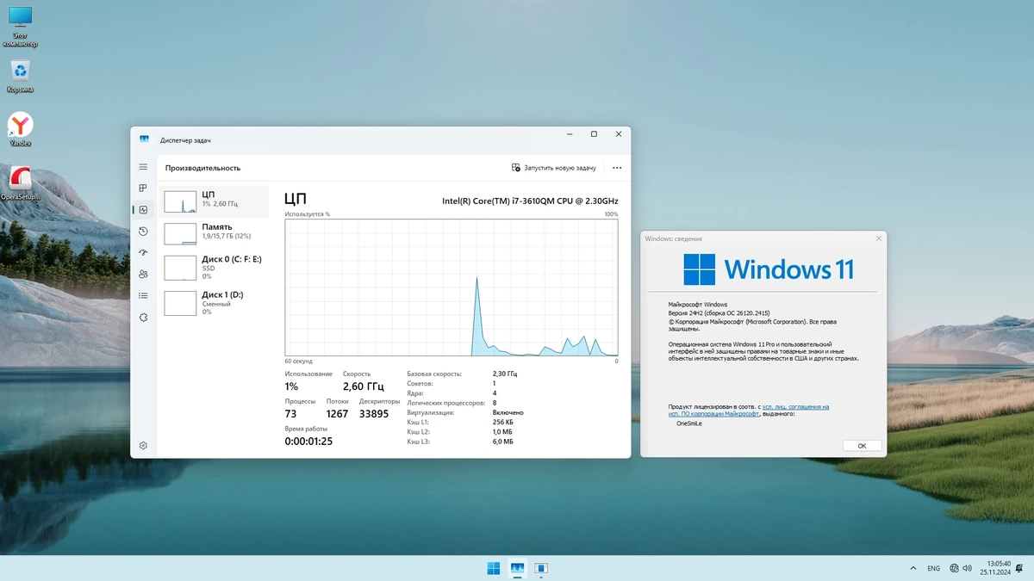Select Диск 0 (C: F: E:) performance item
The height and width of the screenshot is (581, 1034).
[214, 267]
